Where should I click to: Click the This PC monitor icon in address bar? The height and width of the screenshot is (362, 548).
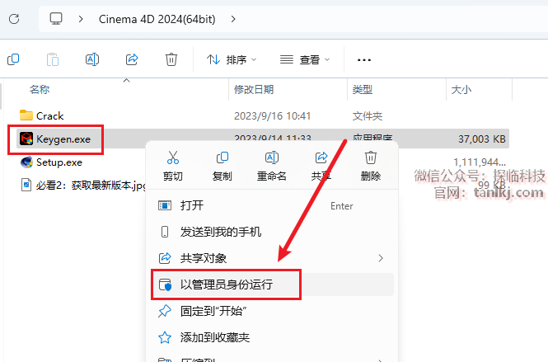pos(56,18)
